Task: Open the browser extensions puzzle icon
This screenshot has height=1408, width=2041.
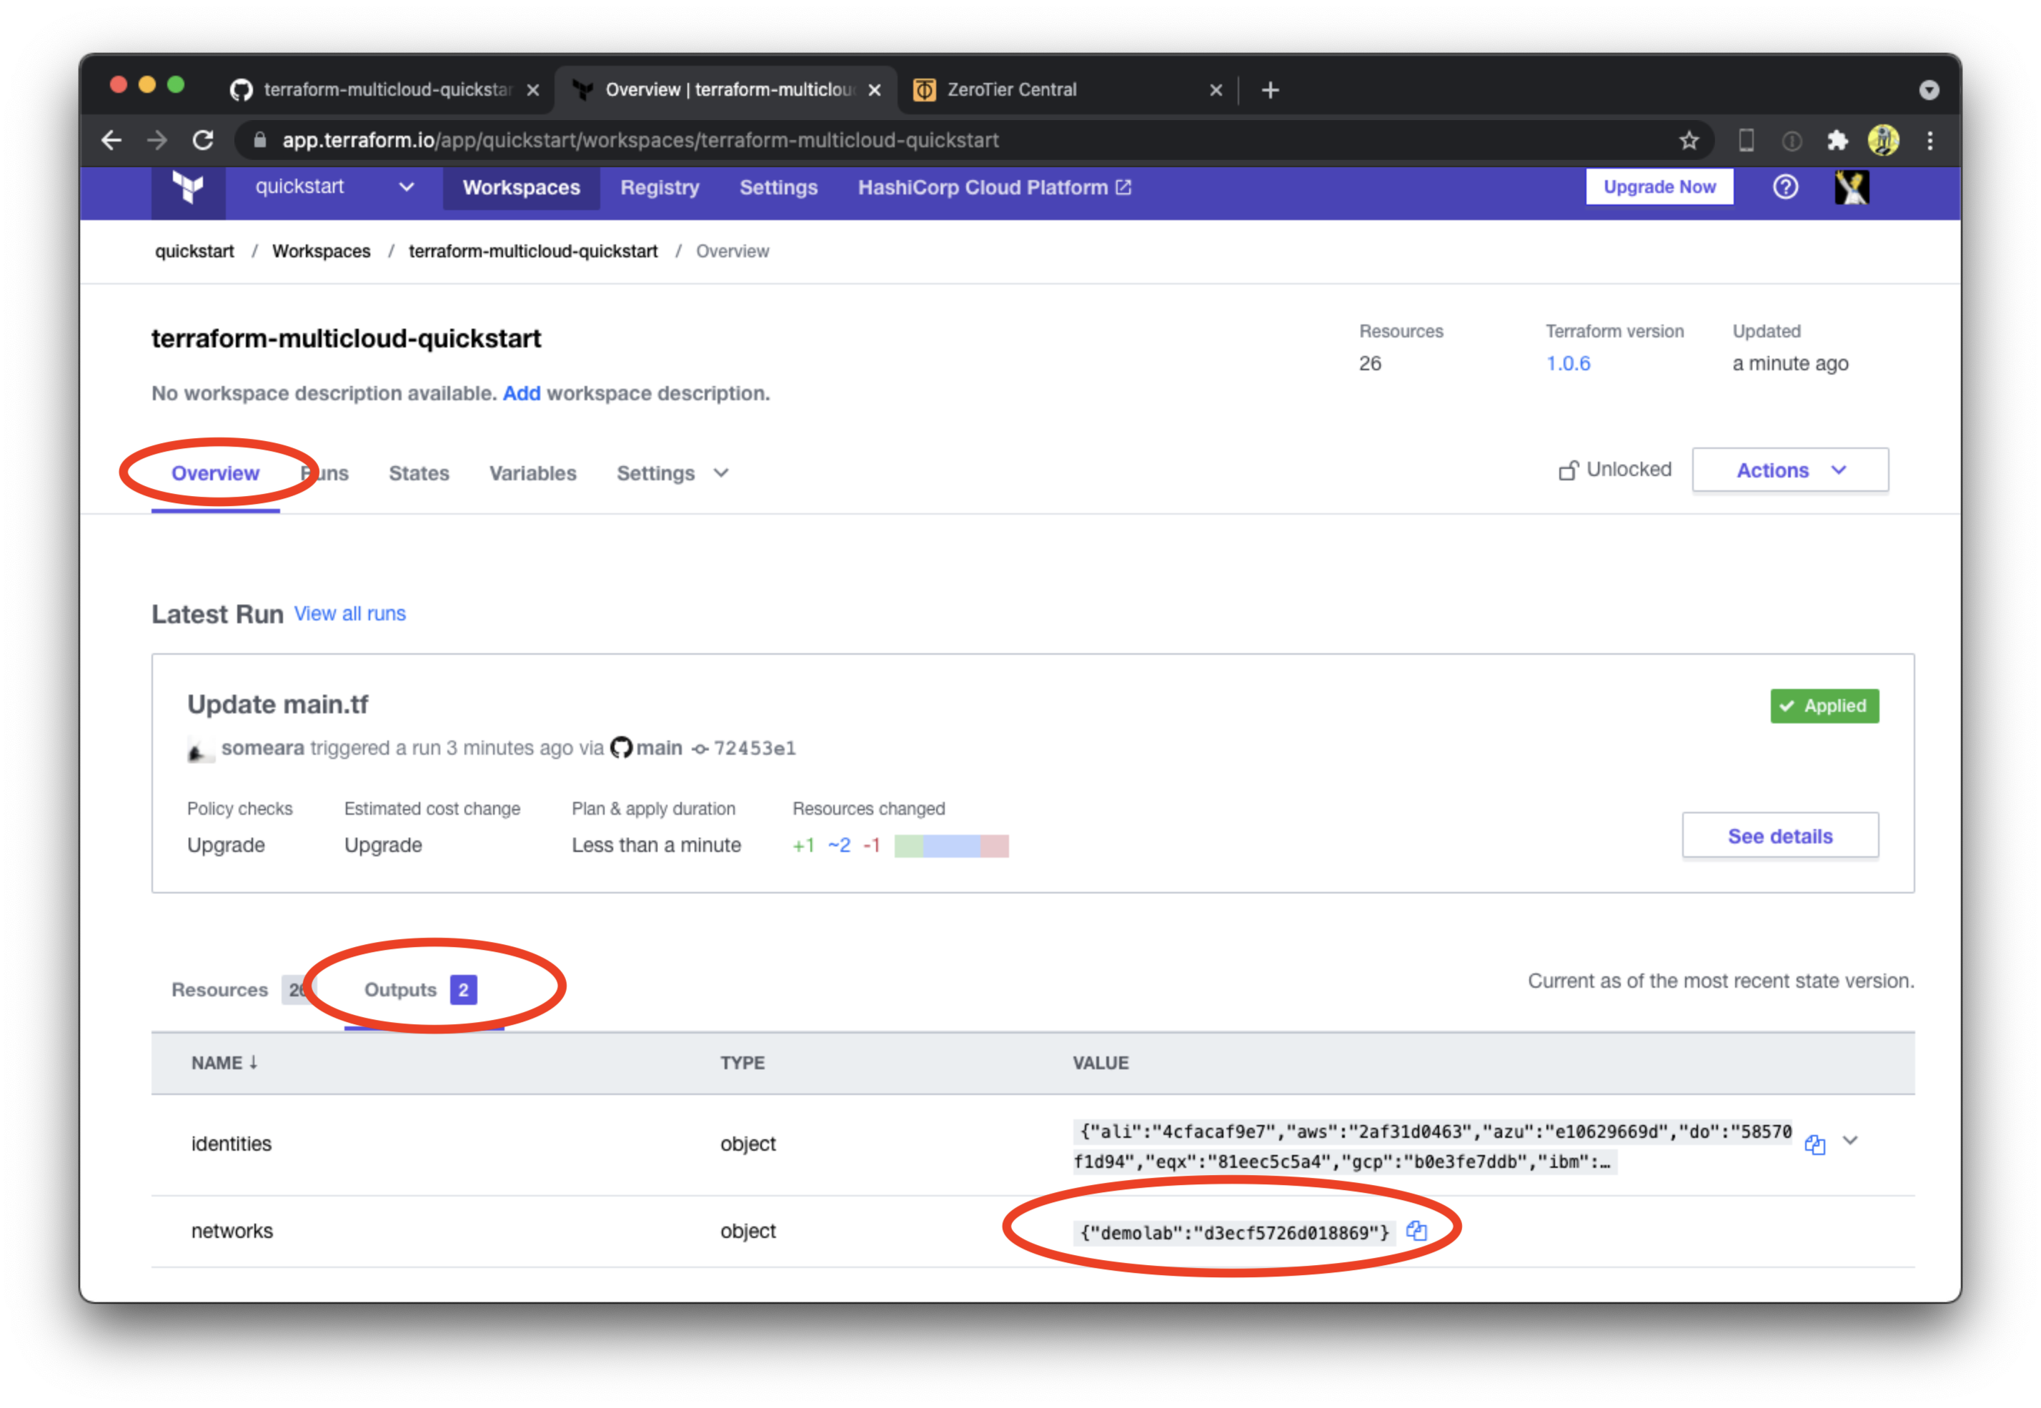Action: [1837, 140]
